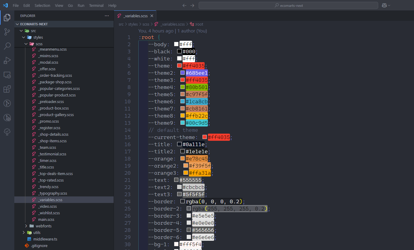Open the Extensions view icon

coord(7,89)
